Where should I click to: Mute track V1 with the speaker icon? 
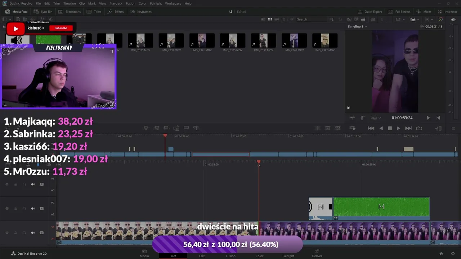(33, 233)
